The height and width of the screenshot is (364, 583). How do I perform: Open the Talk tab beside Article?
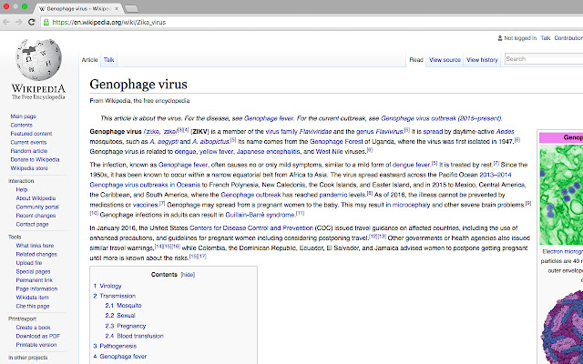pos(109,60)
